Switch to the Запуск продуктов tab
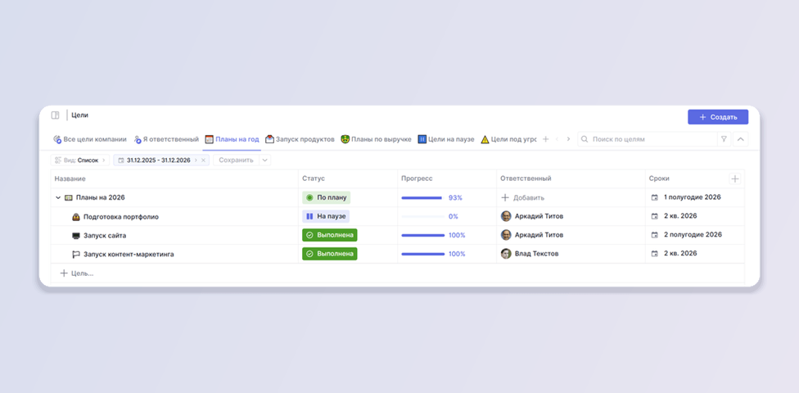Screen dimensions: 799x393 [x=300, y=139]
